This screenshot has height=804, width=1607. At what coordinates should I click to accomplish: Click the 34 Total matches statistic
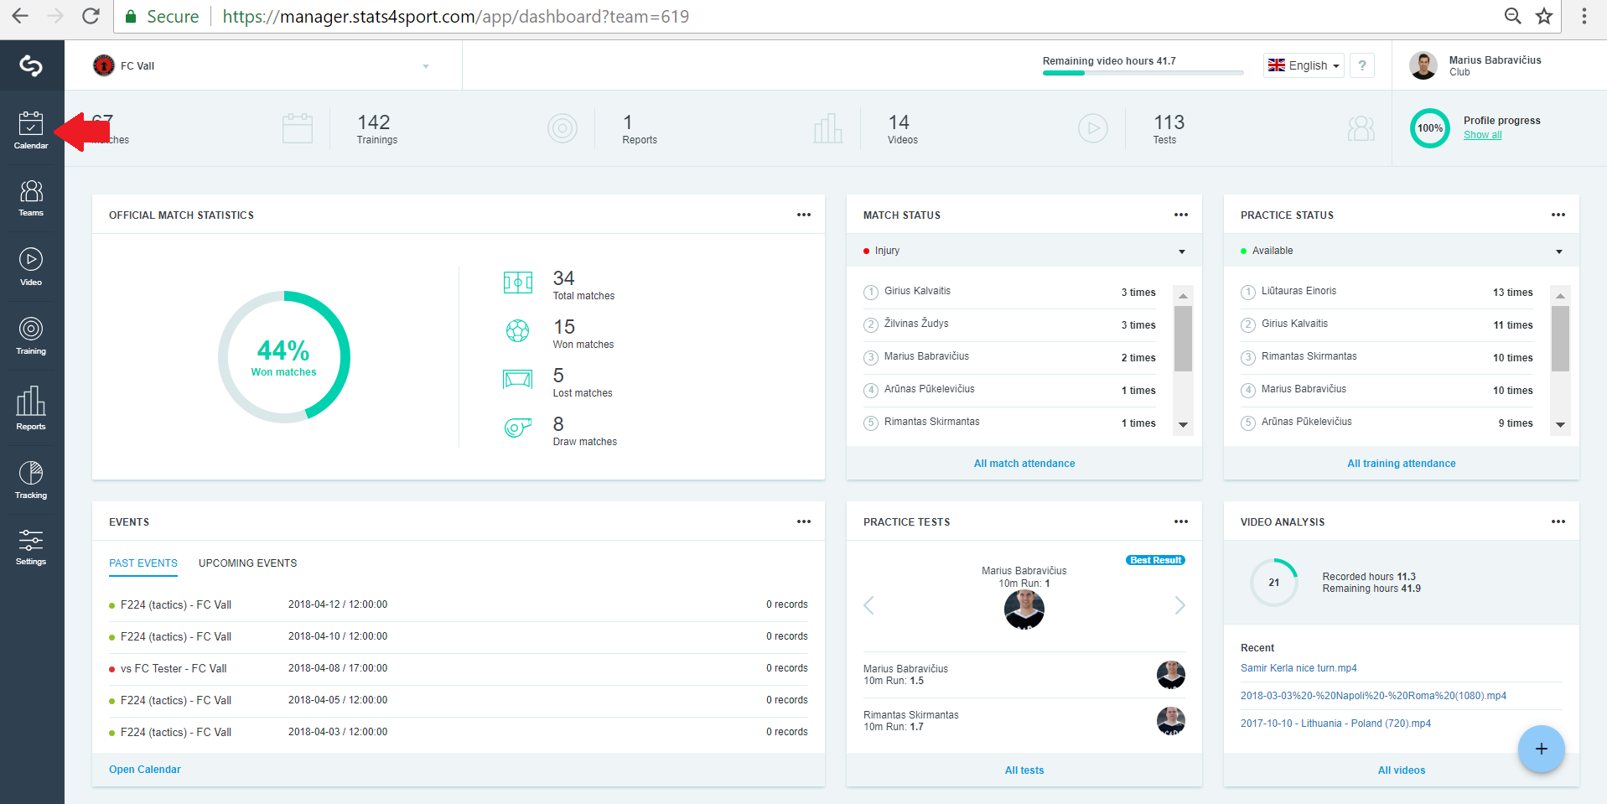583,285
